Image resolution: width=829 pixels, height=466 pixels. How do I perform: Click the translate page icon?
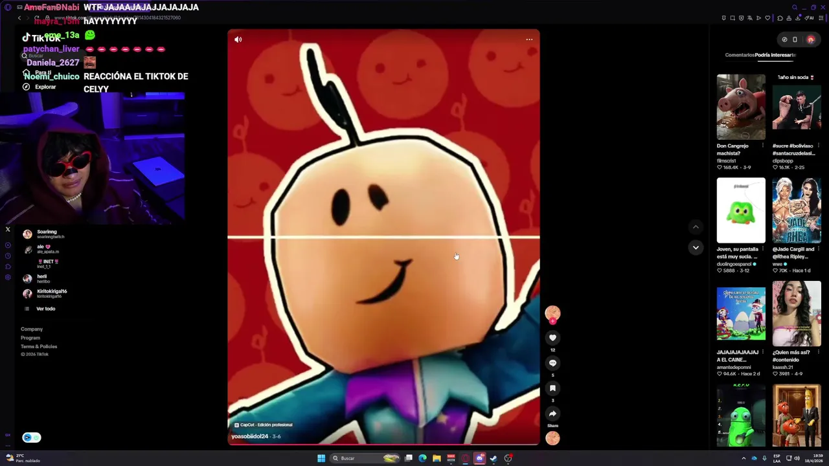(x=750, y=18)
